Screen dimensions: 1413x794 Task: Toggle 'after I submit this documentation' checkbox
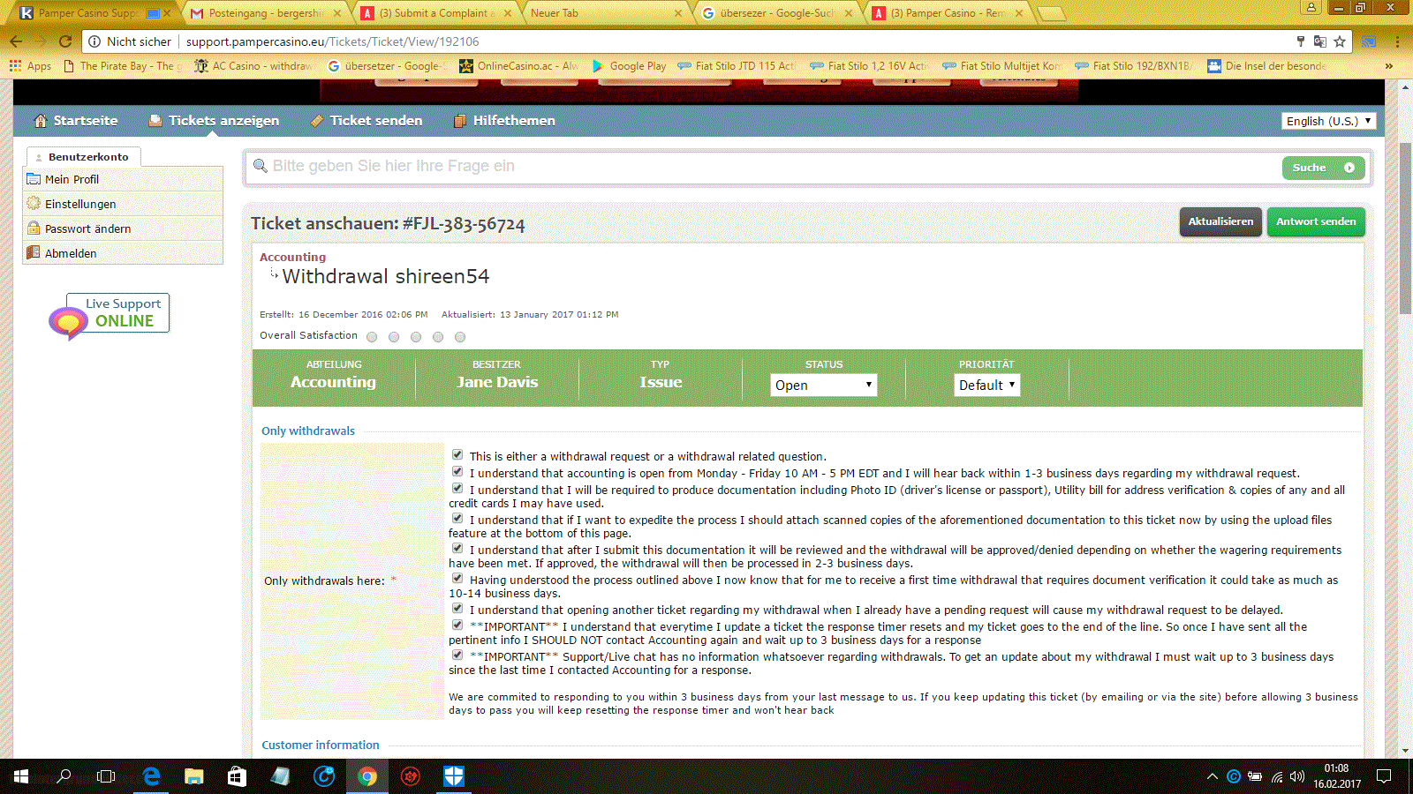[457, 549]
